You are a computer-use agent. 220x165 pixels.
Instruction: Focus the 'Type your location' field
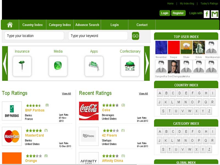(x=34, y=36)
